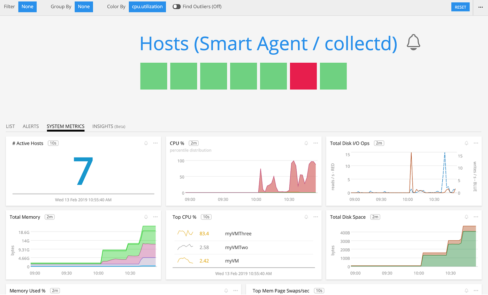The height and width of the screenshot is (295, 488).
Task: Open the Total Disk I/O Ops alert bell
Action: [x=466, y=143]
